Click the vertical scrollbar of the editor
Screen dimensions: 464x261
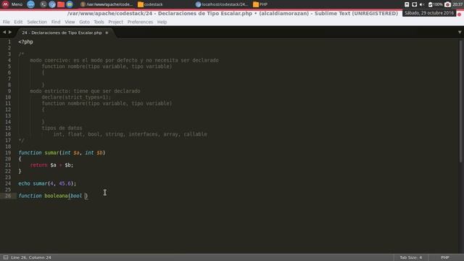coord(461,101)
